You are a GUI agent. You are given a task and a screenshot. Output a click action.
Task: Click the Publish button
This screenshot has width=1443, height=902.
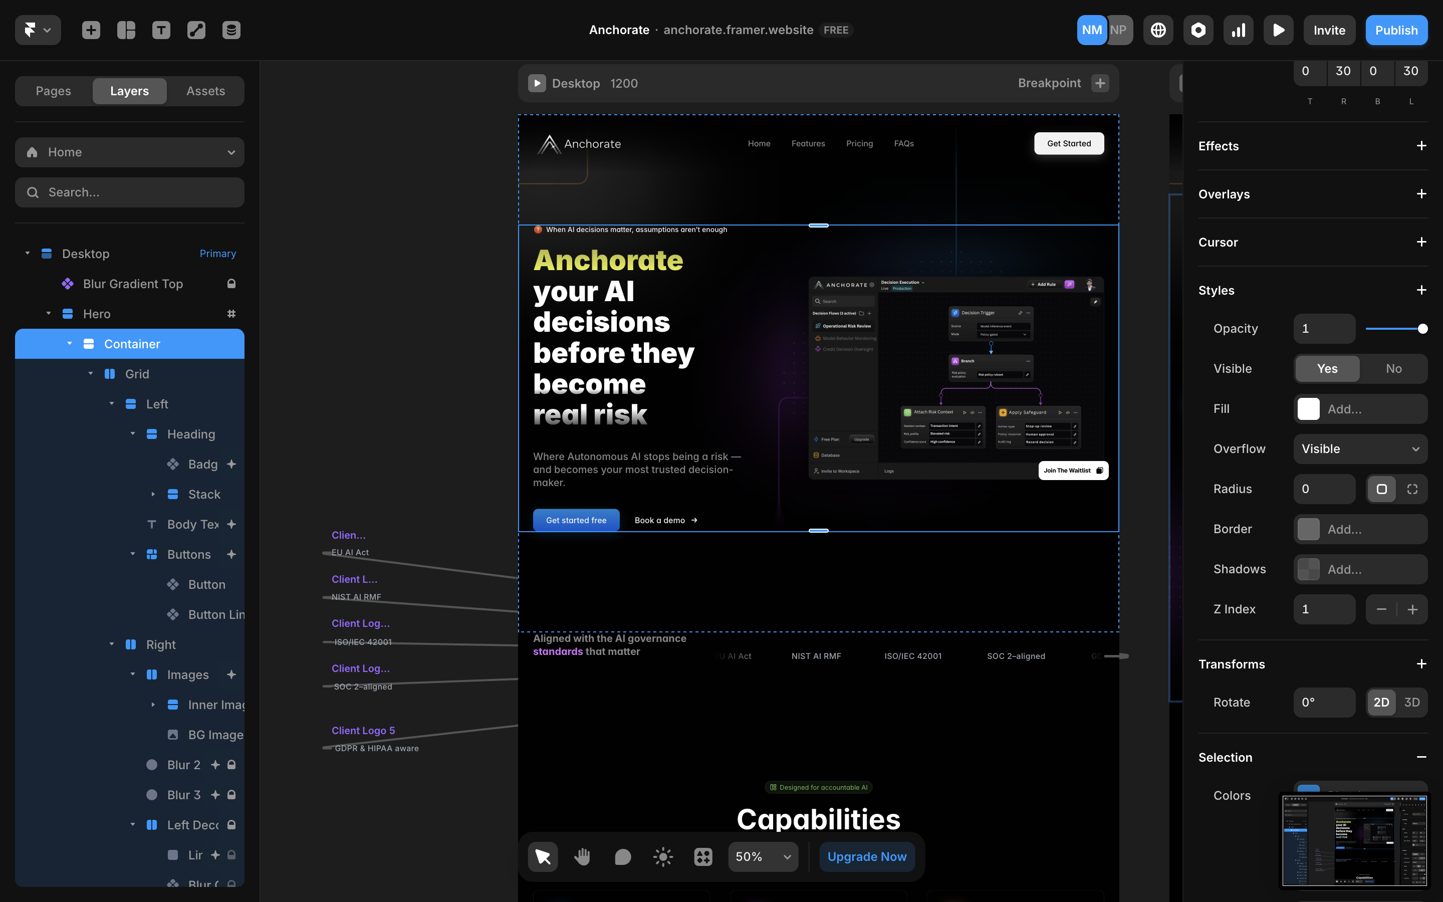pos(1396,30)
